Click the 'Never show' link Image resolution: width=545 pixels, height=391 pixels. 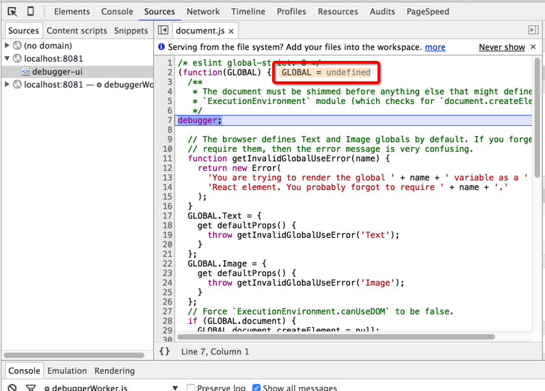(501, 47)
